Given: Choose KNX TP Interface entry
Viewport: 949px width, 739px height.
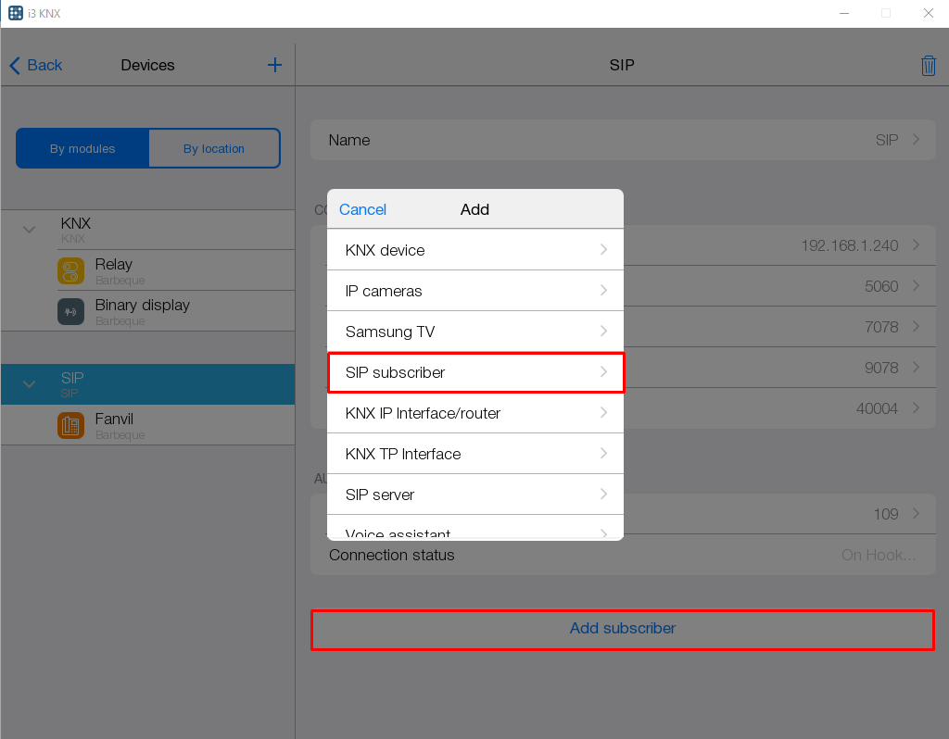Looking at the screenshot, I should tap(475, 454).
